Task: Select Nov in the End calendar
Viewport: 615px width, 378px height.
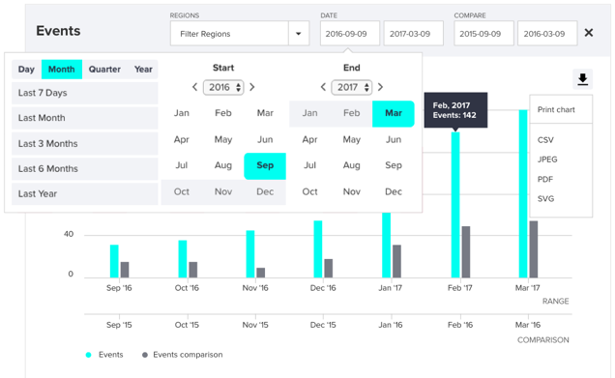Action: [351, 191]
